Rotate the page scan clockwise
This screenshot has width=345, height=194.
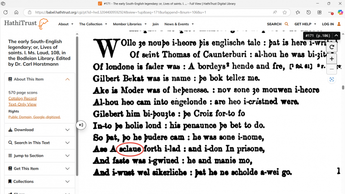[332, 47]
